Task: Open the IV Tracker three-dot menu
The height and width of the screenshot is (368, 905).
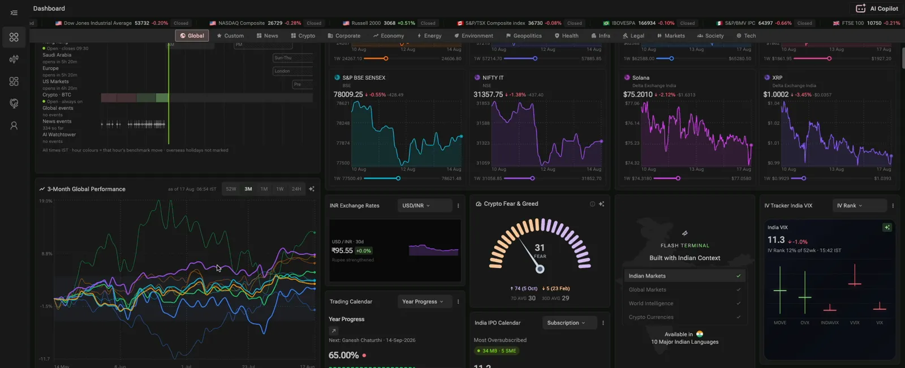Action: (x=893, y=206)
